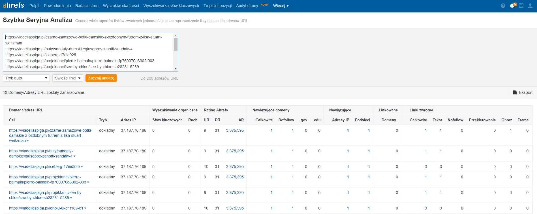Open Badacz stron in navigation
This screenshot has height=214, width=537.
pyautogui.click(x=87, y=6)
